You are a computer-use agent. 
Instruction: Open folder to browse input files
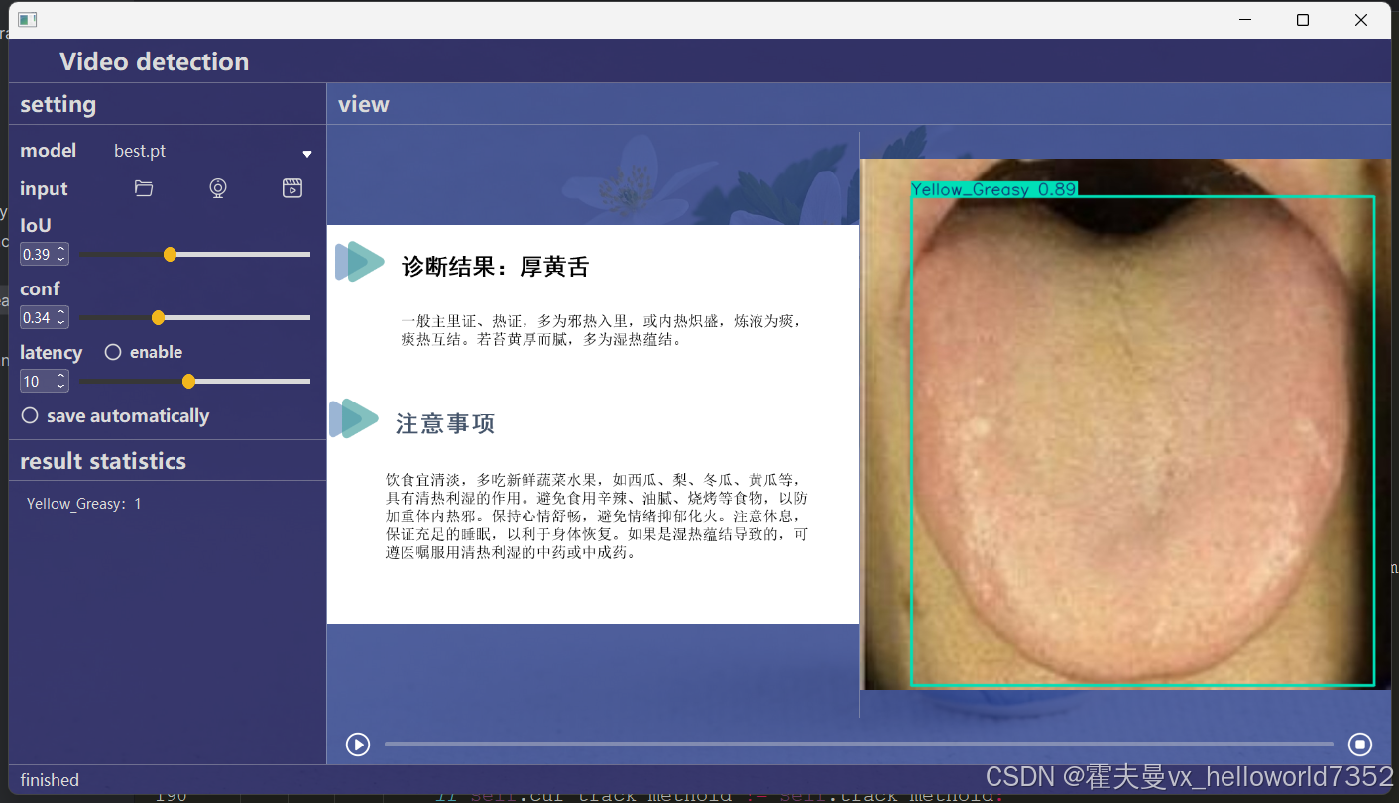(x=143, y=188)
